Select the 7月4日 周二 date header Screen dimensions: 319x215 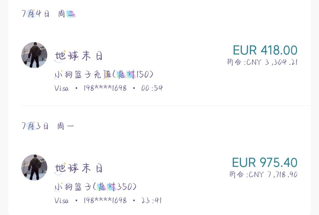click(49, 14)
